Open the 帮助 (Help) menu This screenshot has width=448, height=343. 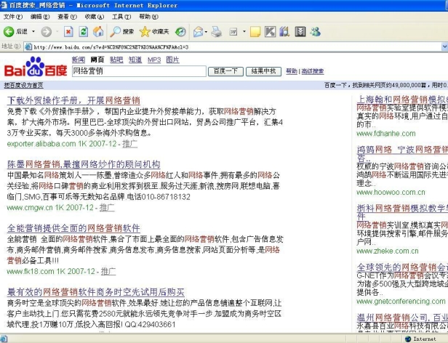pos(148,17)
